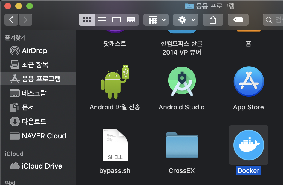
Task: Select 응용 프로그램 in the sidebar
Action: coord(38,79)
